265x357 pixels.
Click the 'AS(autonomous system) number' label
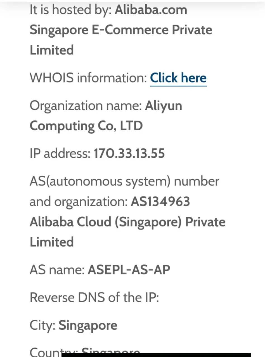click(124, 181)
